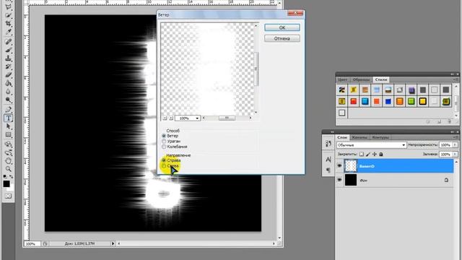The height and width of the screenshot is (260, 462).
Task: Apply the bright green style swatch
Action: click(x=411, y=101)
